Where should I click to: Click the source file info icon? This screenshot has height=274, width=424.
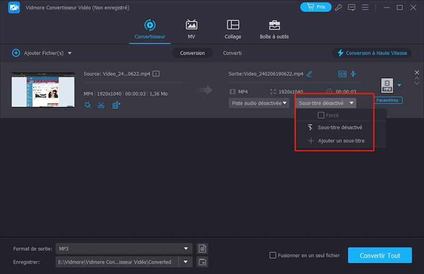click(x=156, y=74)
